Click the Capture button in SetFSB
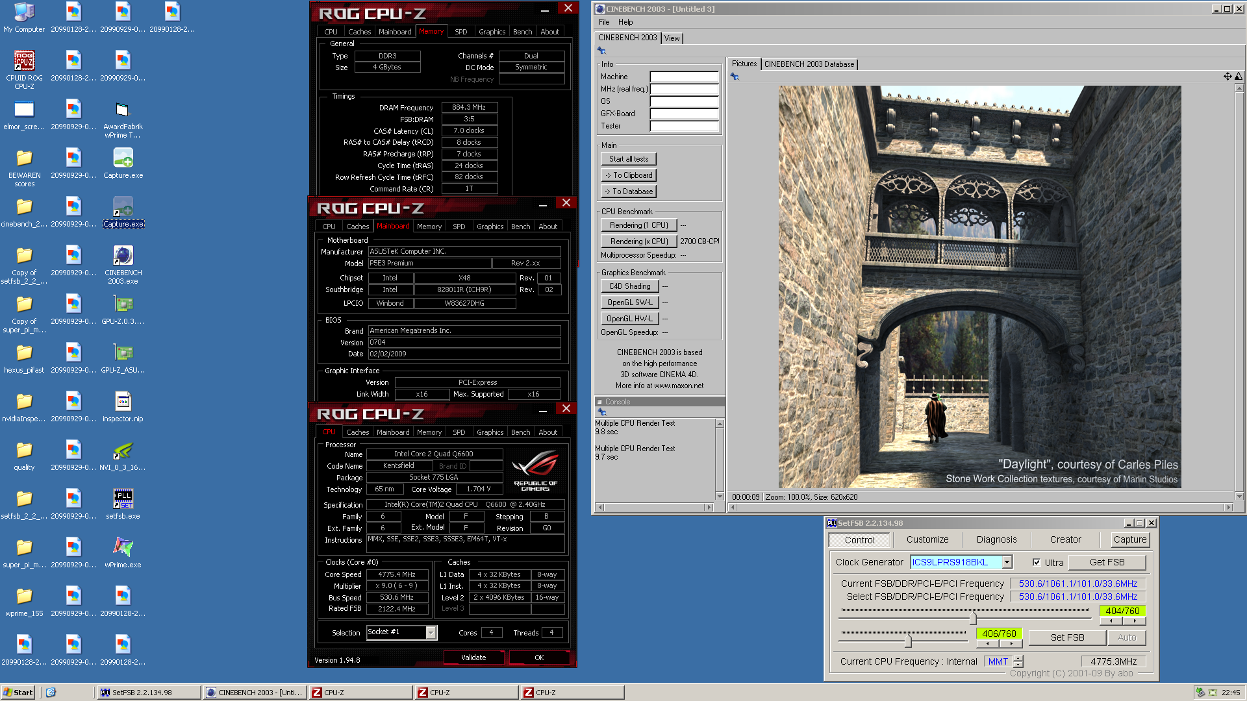This screenshot has height=701, width=1247. (1129, 539)
